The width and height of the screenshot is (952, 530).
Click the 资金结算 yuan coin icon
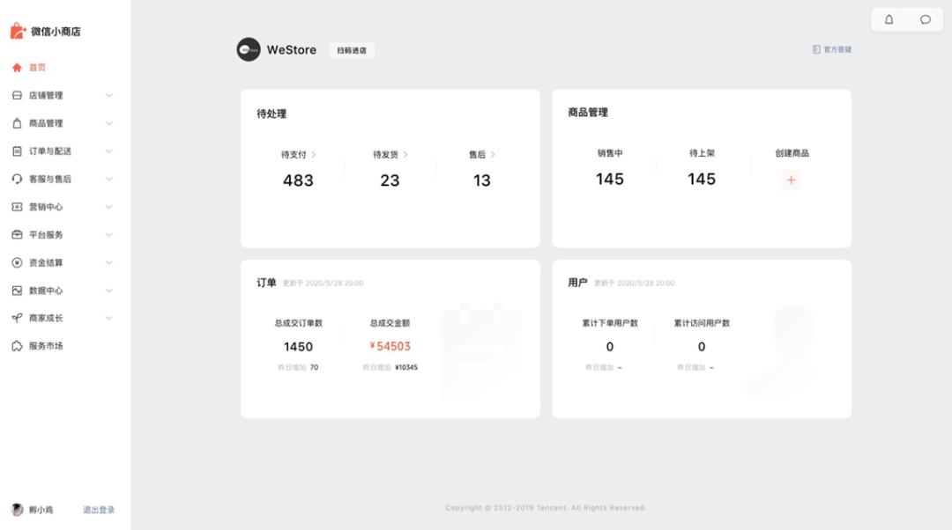click(x=17, y=262)
